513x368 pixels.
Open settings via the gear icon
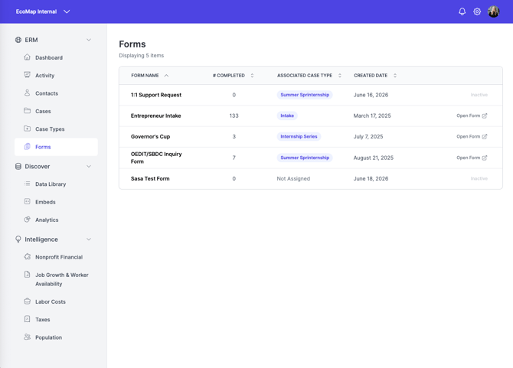pos(477,11)
